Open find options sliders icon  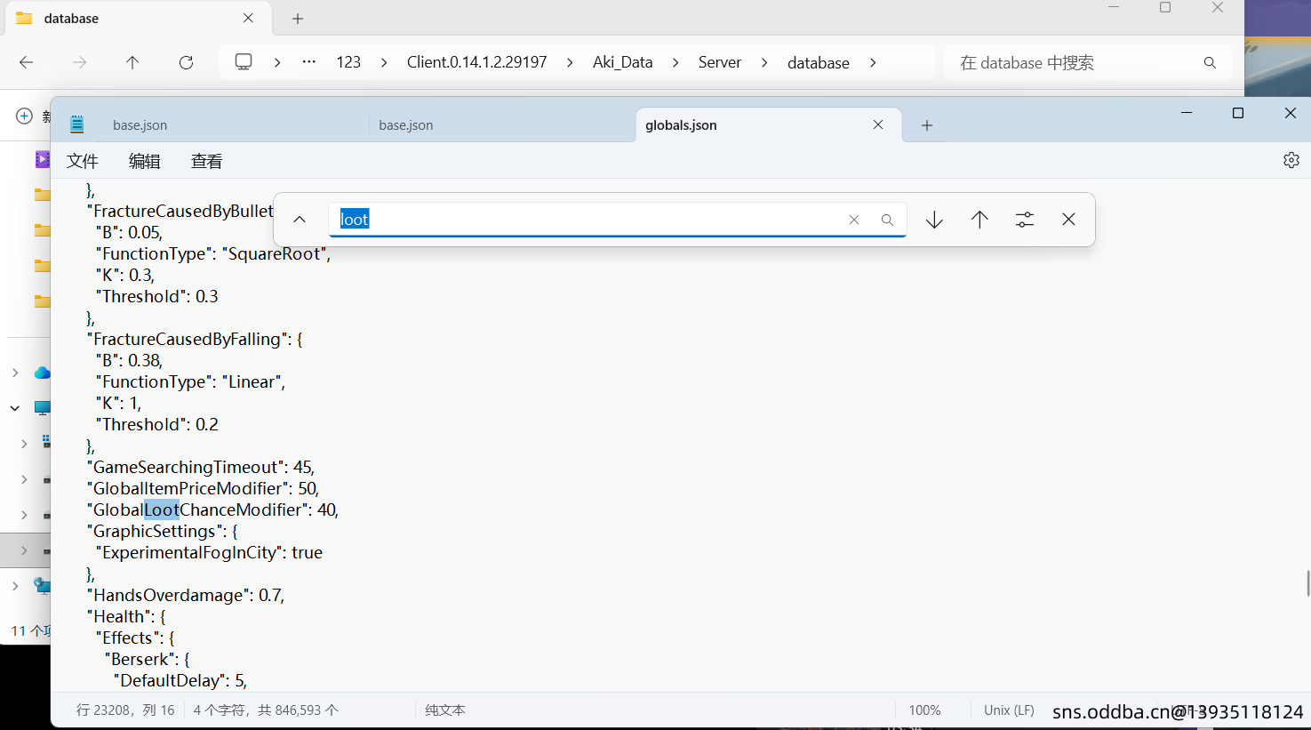(1025, 220)
